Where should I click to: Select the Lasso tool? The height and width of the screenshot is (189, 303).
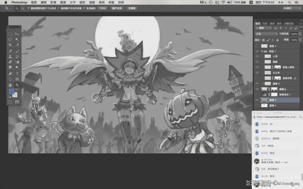(10, 40)
